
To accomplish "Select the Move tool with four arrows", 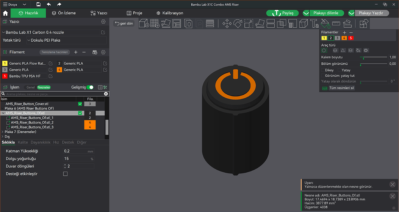I will click(x=227, y=23).
